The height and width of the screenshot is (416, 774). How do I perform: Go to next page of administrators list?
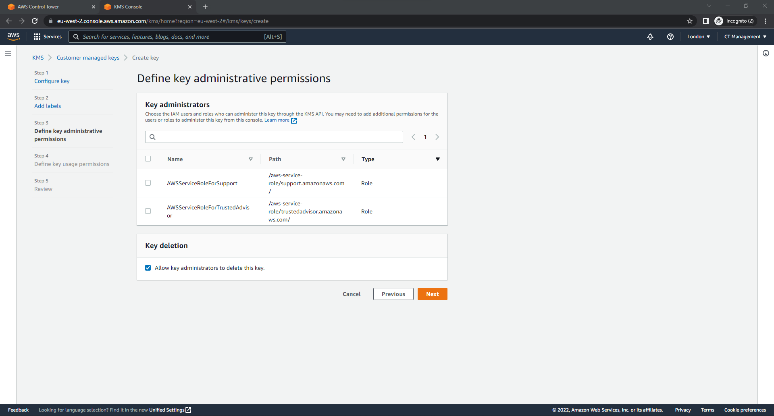pyautogui.click(x=437, y=137)
